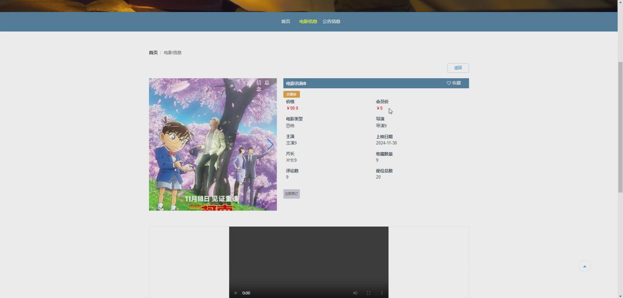
Task: Click the 返回 button
Action: 458,68
